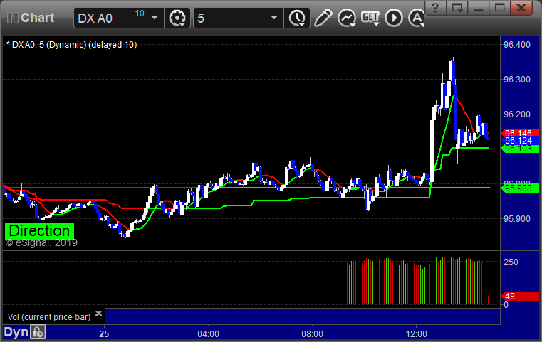The image size is (542, 342).
Task: Open the time template clock icon
Action: [x=297, y=18]
